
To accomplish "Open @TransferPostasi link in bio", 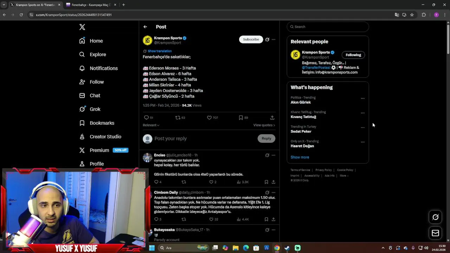I will click(316, 67).
